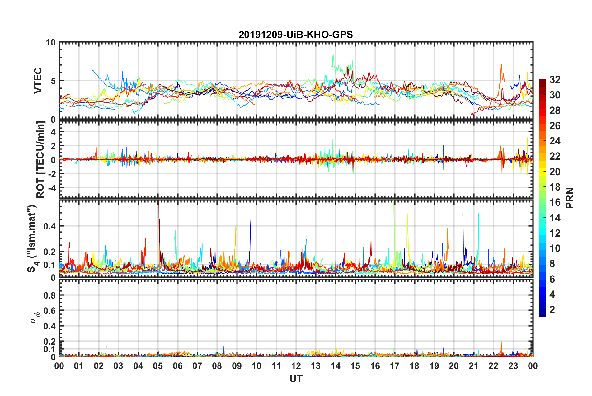This screenshot has height=396, width=592.
Task: Click the "-4" tick on the ROT axis
Action: coord(52,188)
